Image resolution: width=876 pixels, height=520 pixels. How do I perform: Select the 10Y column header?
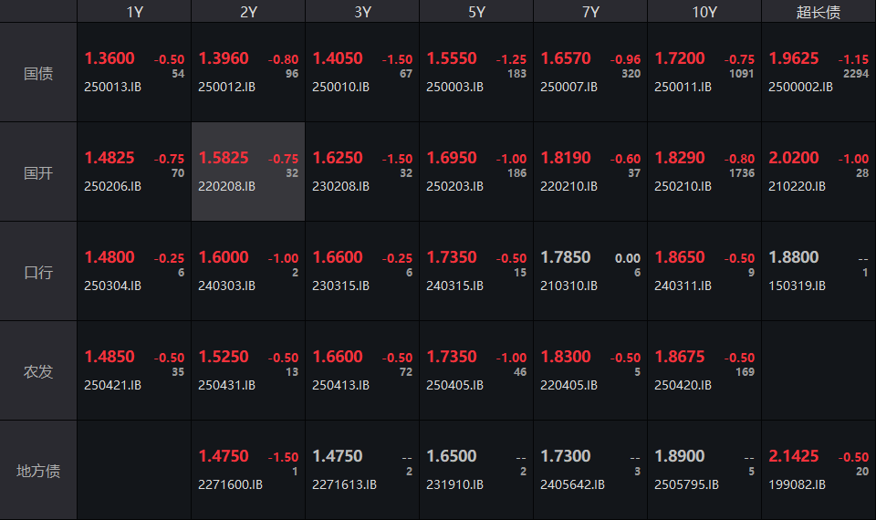[704, 12]
